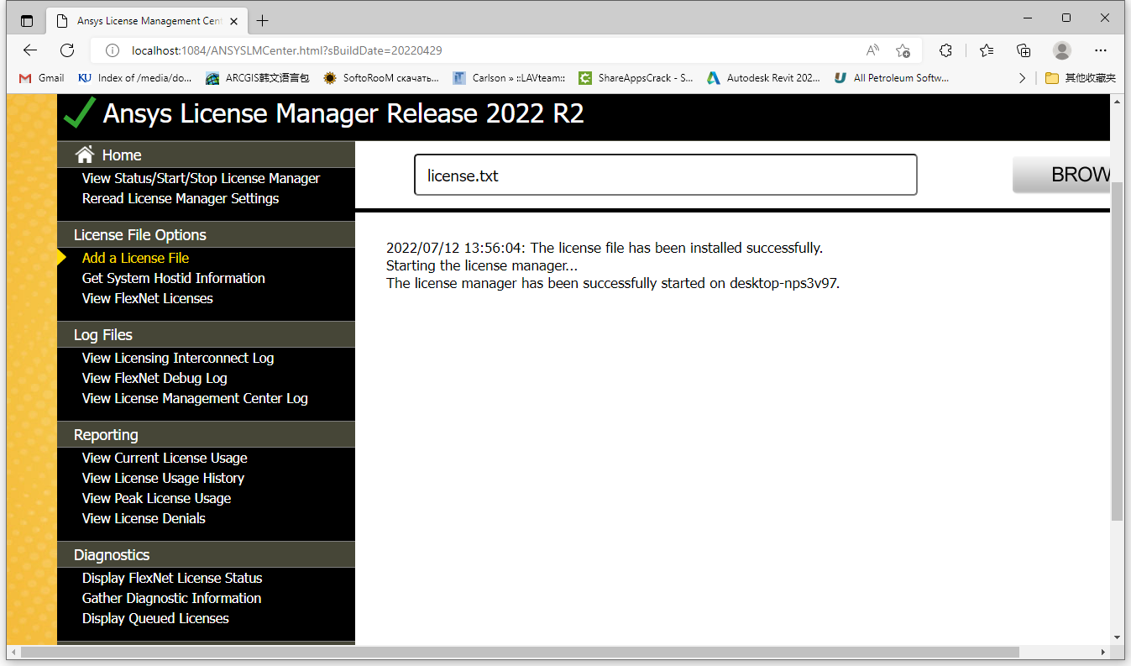Click the horizontal page scrollbar thumb
This screenshot has width=1131, height=666.
click(x=520, y=652)
